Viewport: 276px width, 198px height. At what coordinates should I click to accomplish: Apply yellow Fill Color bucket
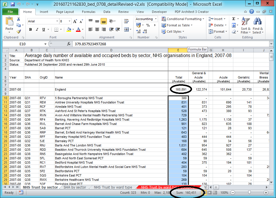(x=69, y=30)
